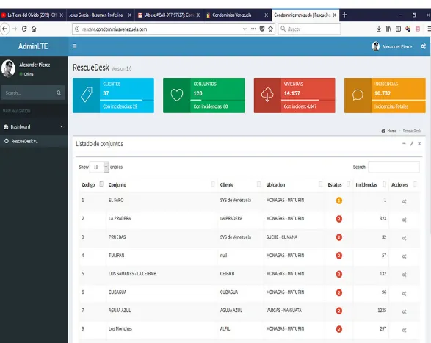431x343 pixels.
Task: Expand the Dashboard sidebar menu
Action: (x=34, y=126)
